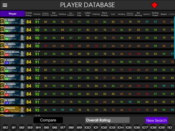Click Denilson's LWF position tag

[x=7, y=111]
